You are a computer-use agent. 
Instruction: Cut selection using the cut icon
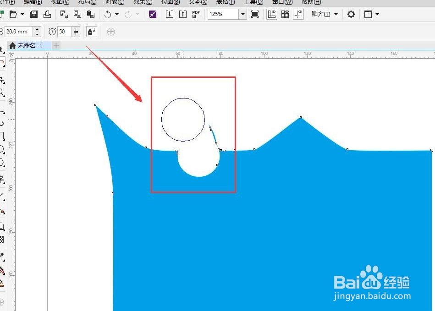click(x=64, y=14)
